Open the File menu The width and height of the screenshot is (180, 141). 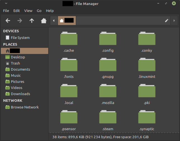pos(6,11)
